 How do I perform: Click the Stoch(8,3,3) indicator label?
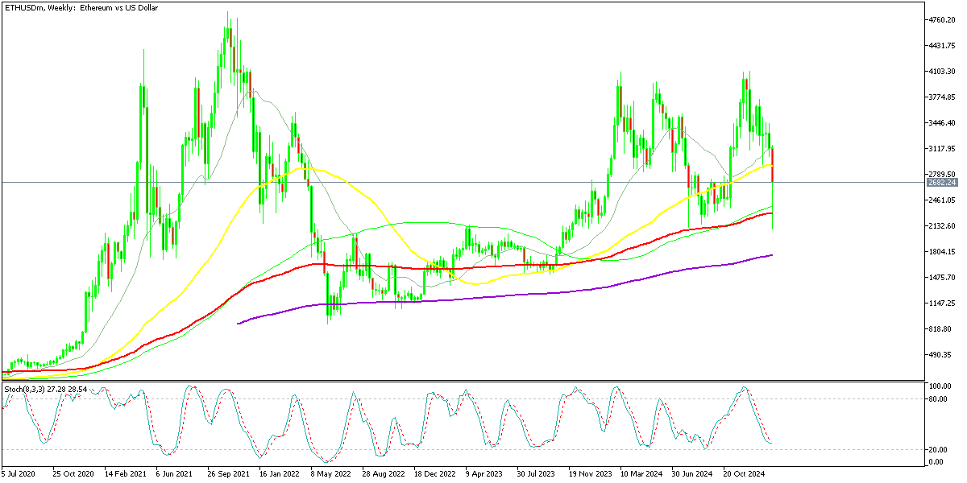click(x=45, y=390)
